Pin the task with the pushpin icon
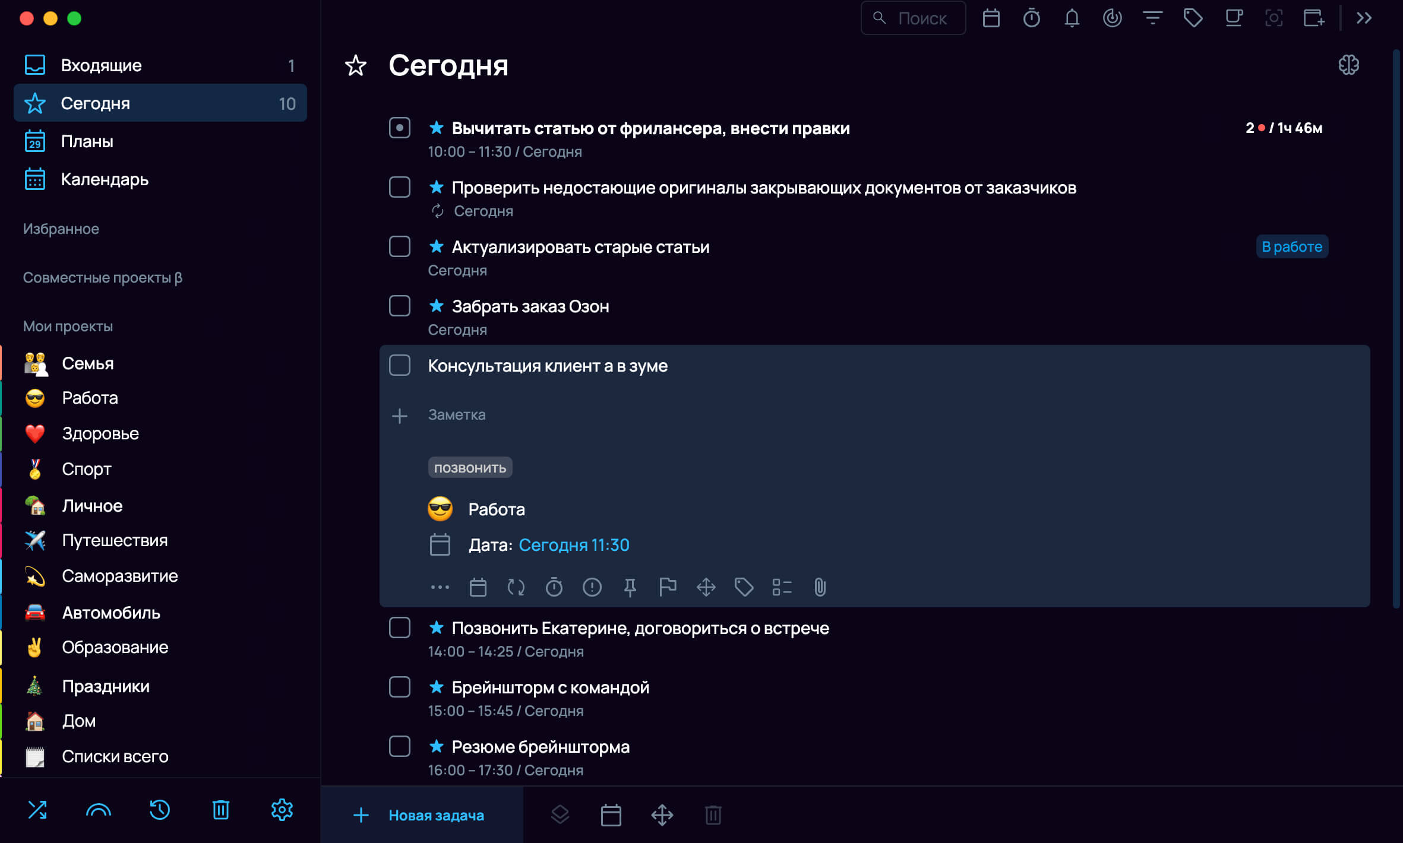This screenshot has width=1403, height=843. click(630, 587)
